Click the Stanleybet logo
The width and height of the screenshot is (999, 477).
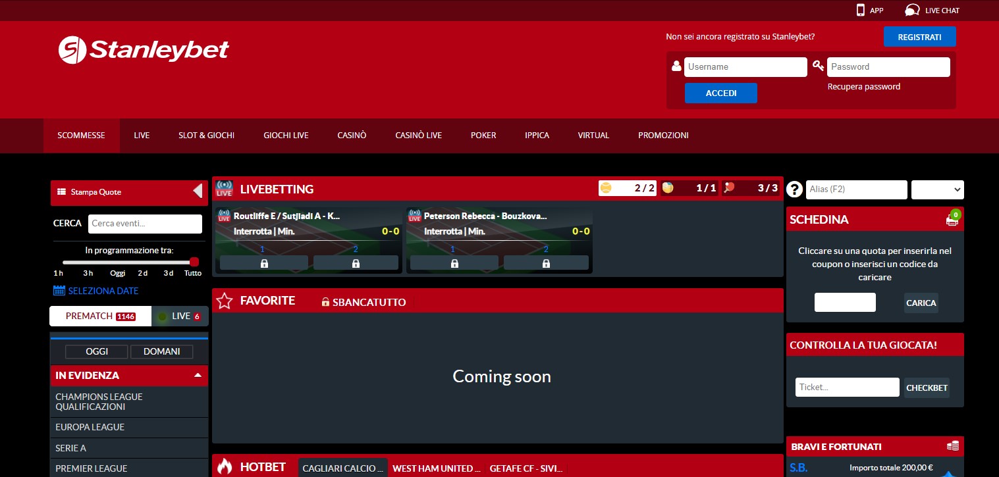tap(144, 50)
